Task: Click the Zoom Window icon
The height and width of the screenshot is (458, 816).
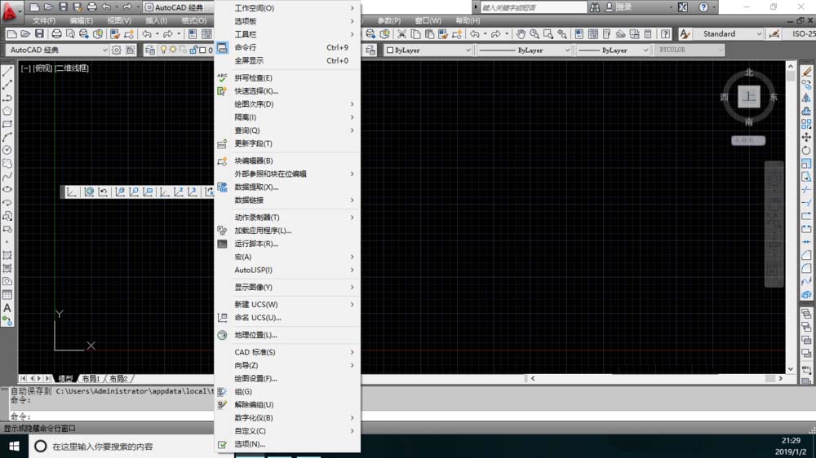Action: (x=548, y=33)
